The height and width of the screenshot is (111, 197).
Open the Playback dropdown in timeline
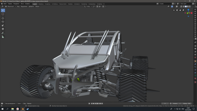(x=11, y=104)
